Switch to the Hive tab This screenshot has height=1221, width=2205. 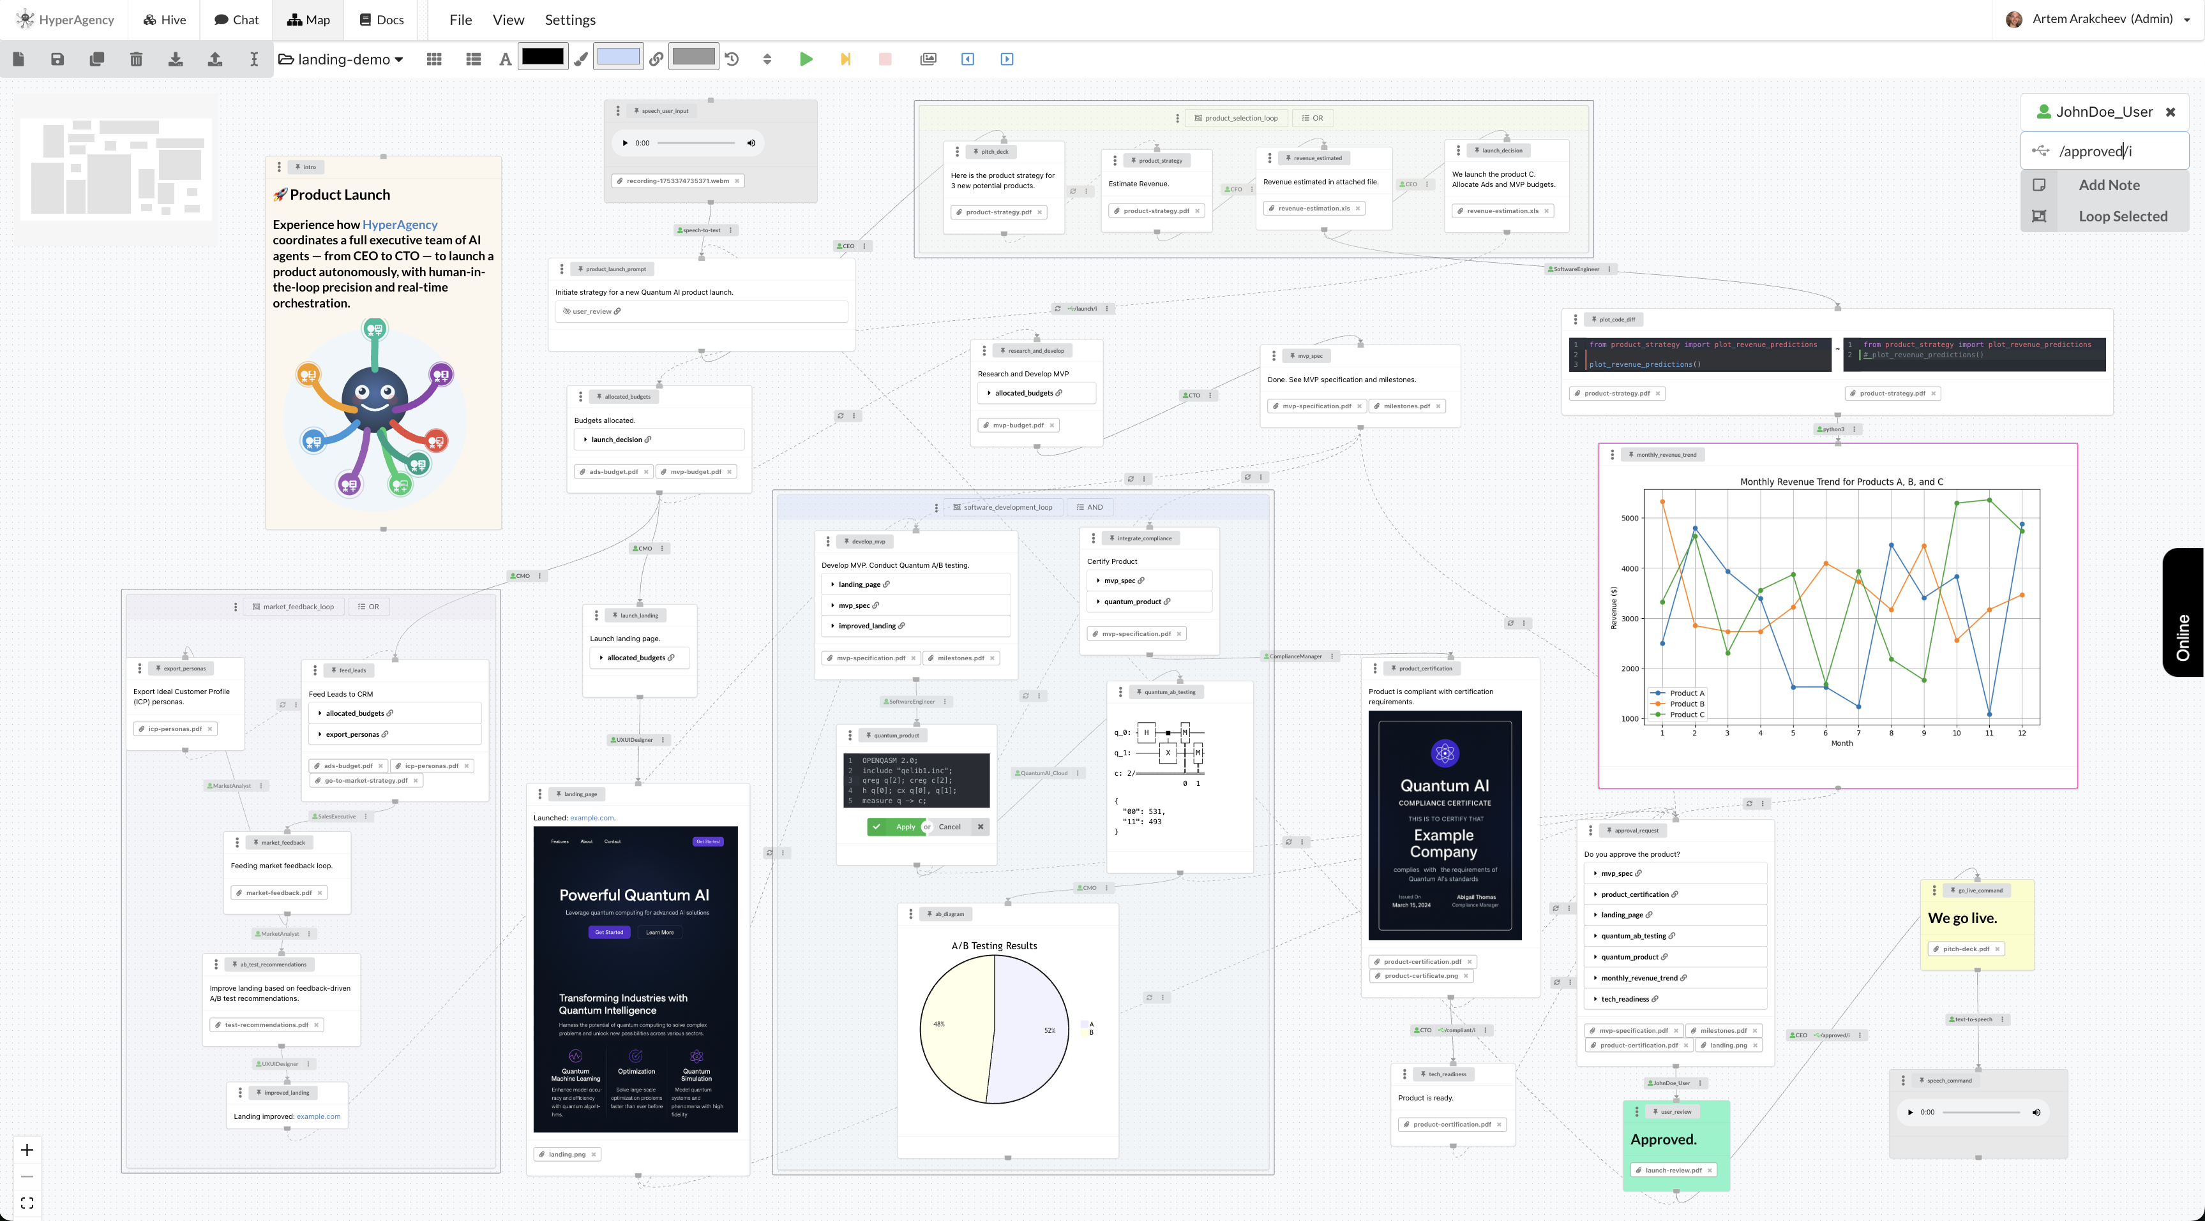coord(164,20)
